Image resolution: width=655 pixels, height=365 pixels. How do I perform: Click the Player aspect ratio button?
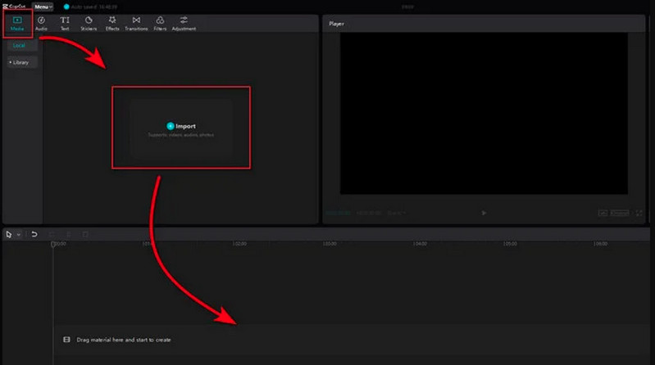pos(620,213)
